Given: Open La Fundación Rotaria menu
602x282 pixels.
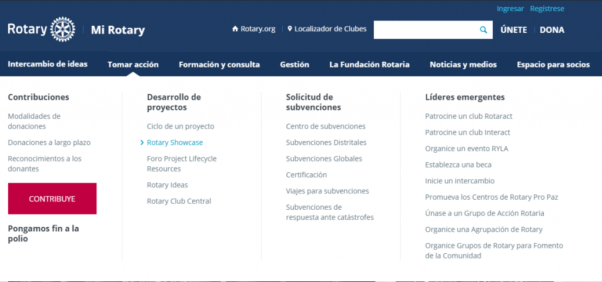Looking at the screenshot, I should click(369, 65).
